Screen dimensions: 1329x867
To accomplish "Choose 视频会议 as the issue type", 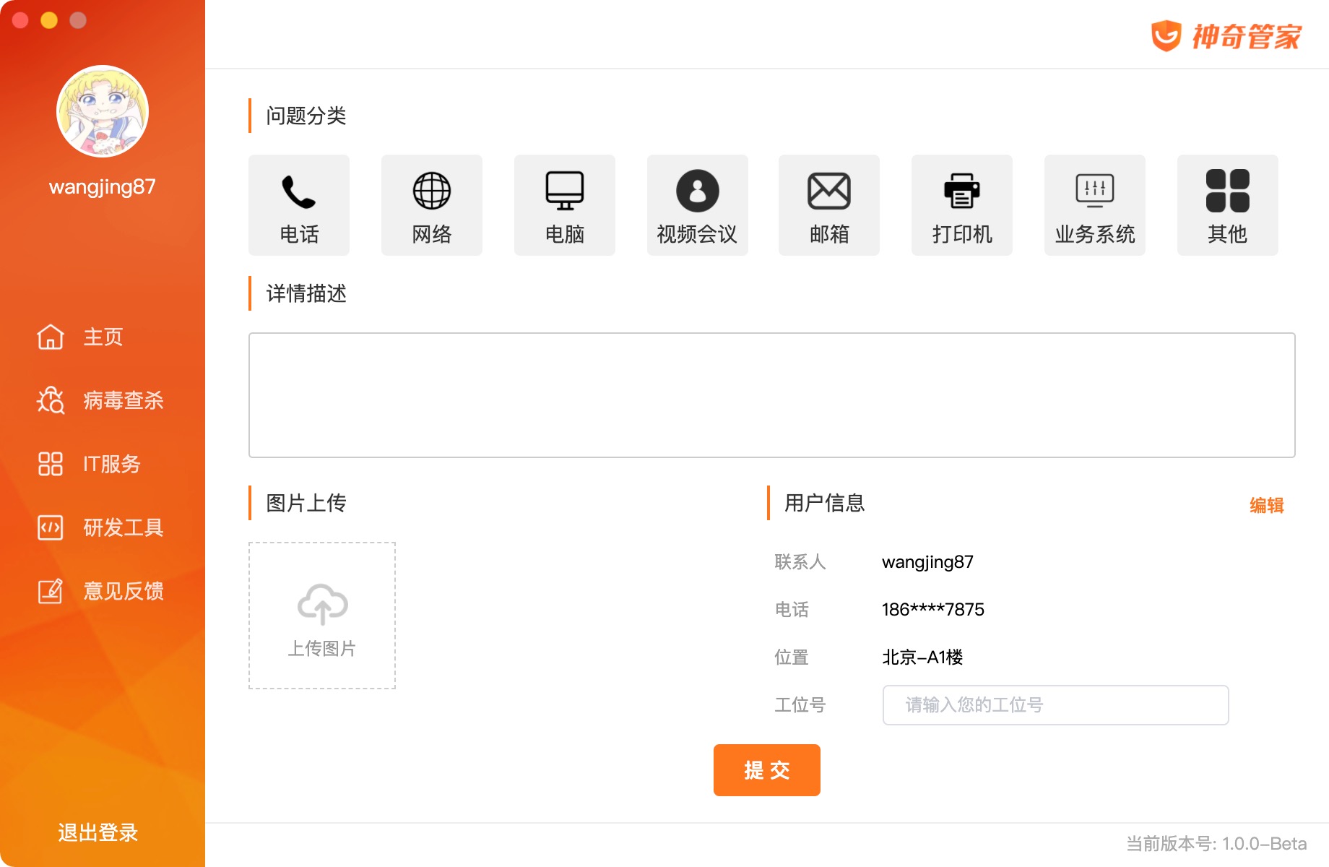I will click(697, 204).
